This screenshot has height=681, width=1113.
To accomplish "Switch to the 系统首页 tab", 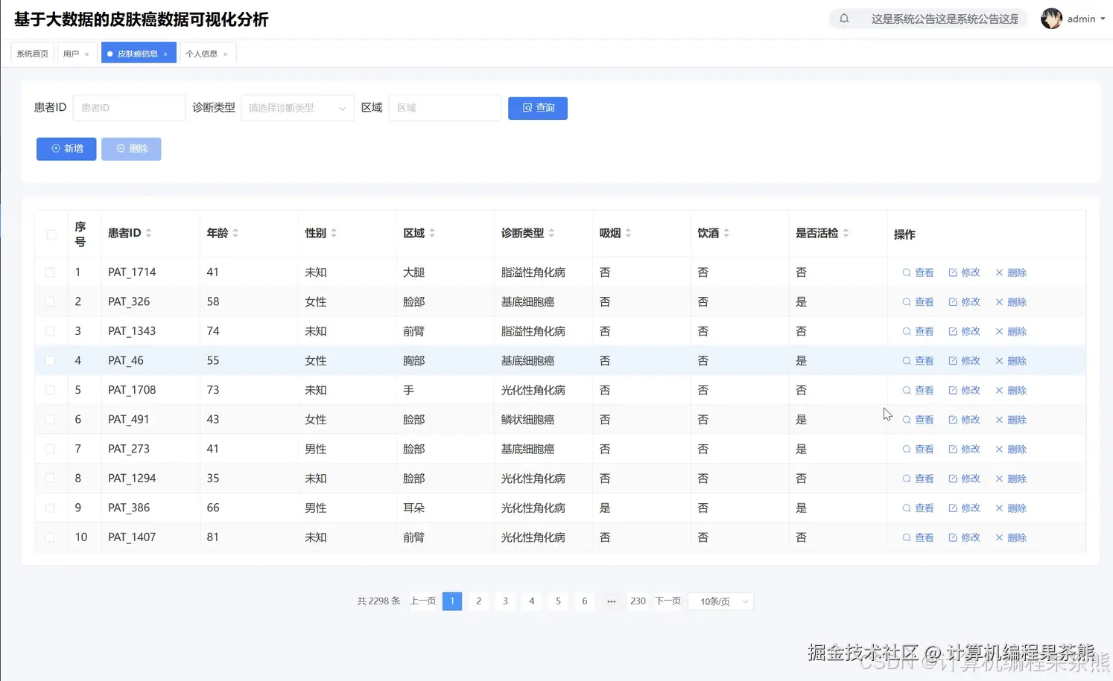I will point(32,54).
